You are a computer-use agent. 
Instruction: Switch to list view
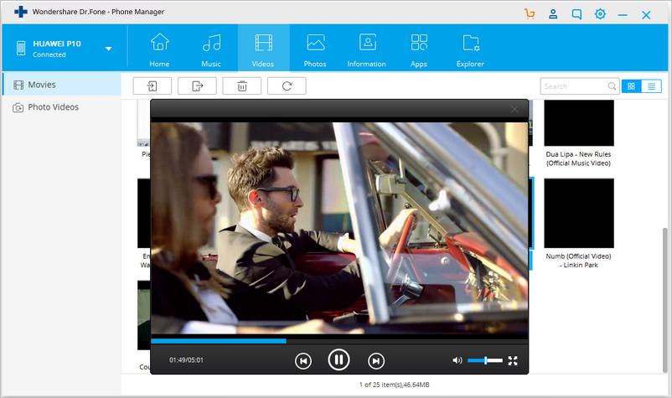[x=651, y=86]
